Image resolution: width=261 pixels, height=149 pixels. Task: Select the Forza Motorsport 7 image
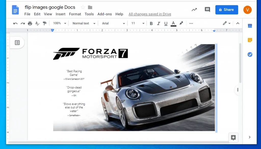coord(134,87)
